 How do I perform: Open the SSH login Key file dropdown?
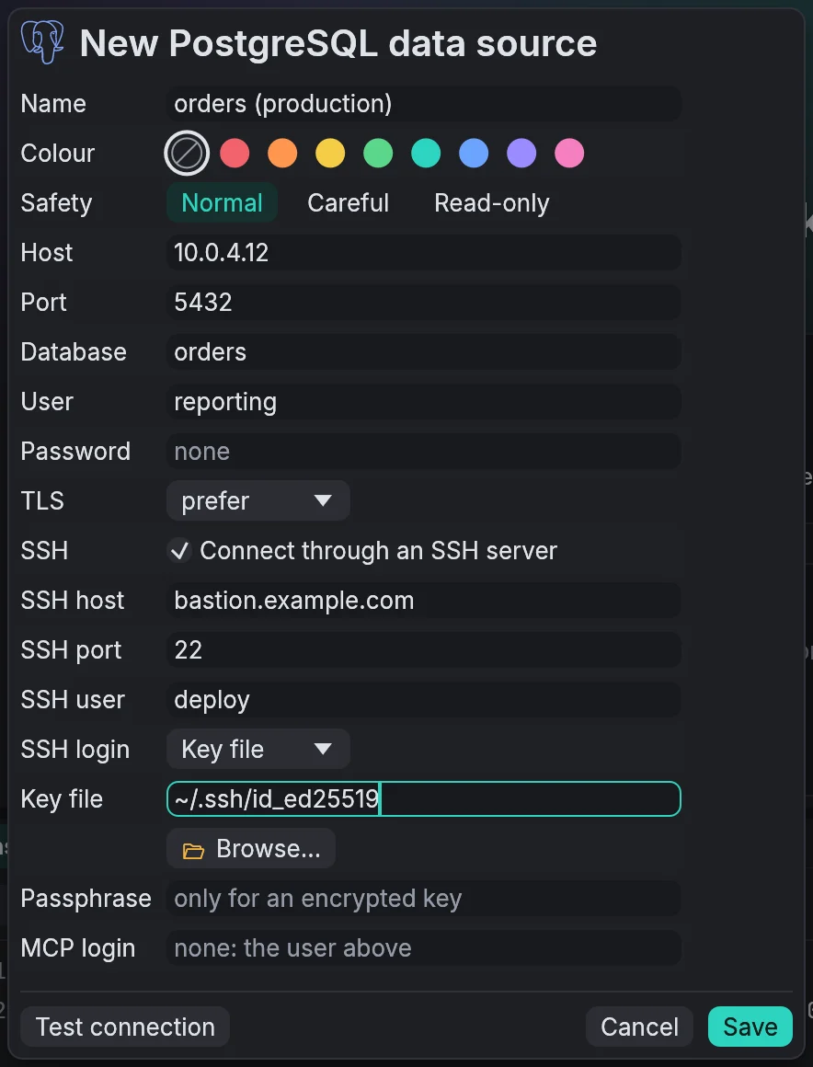coord(258,750)
